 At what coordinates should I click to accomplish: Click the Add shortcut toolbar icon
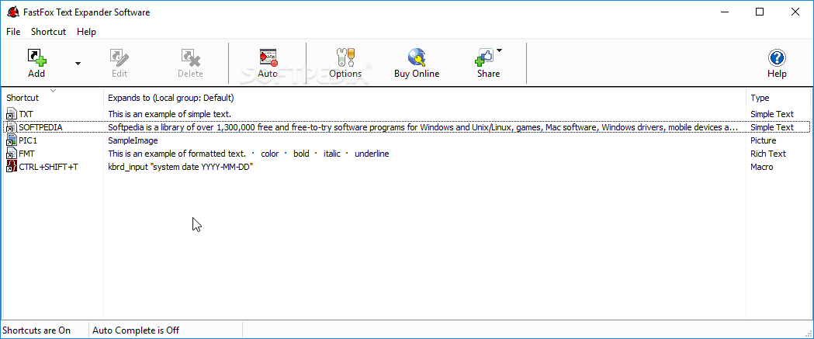coord(36,57)
